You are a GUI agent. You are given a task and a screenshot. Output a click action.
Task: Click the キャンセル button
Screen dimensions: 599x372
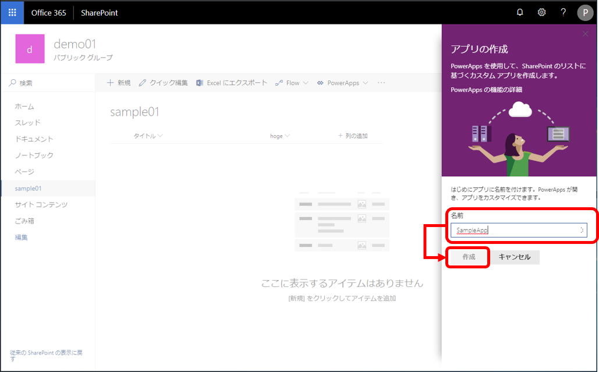(x=515, y=257)
